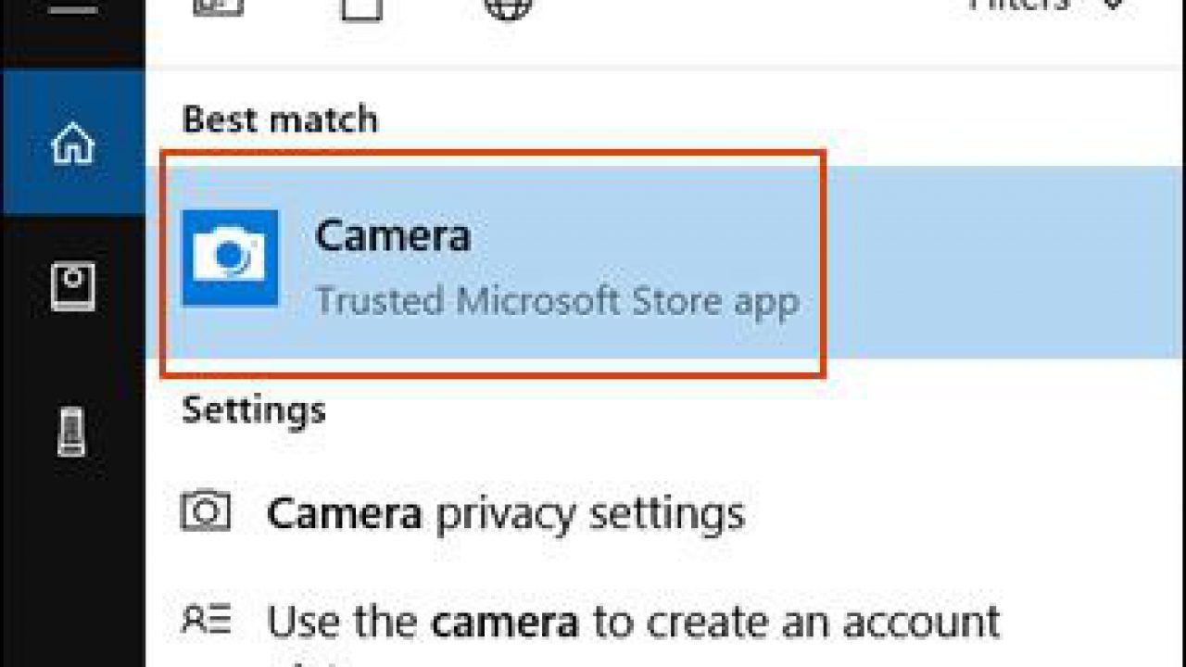Image resolution: width=1186 pixels, height=667 pixels.
Task: Filter results by the Web globe icon
Action: (509, 7)
